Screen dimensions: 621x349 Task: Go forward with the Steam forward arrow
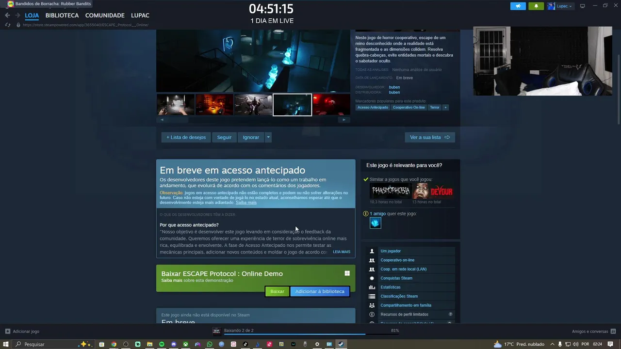click(x=17, y=16)
